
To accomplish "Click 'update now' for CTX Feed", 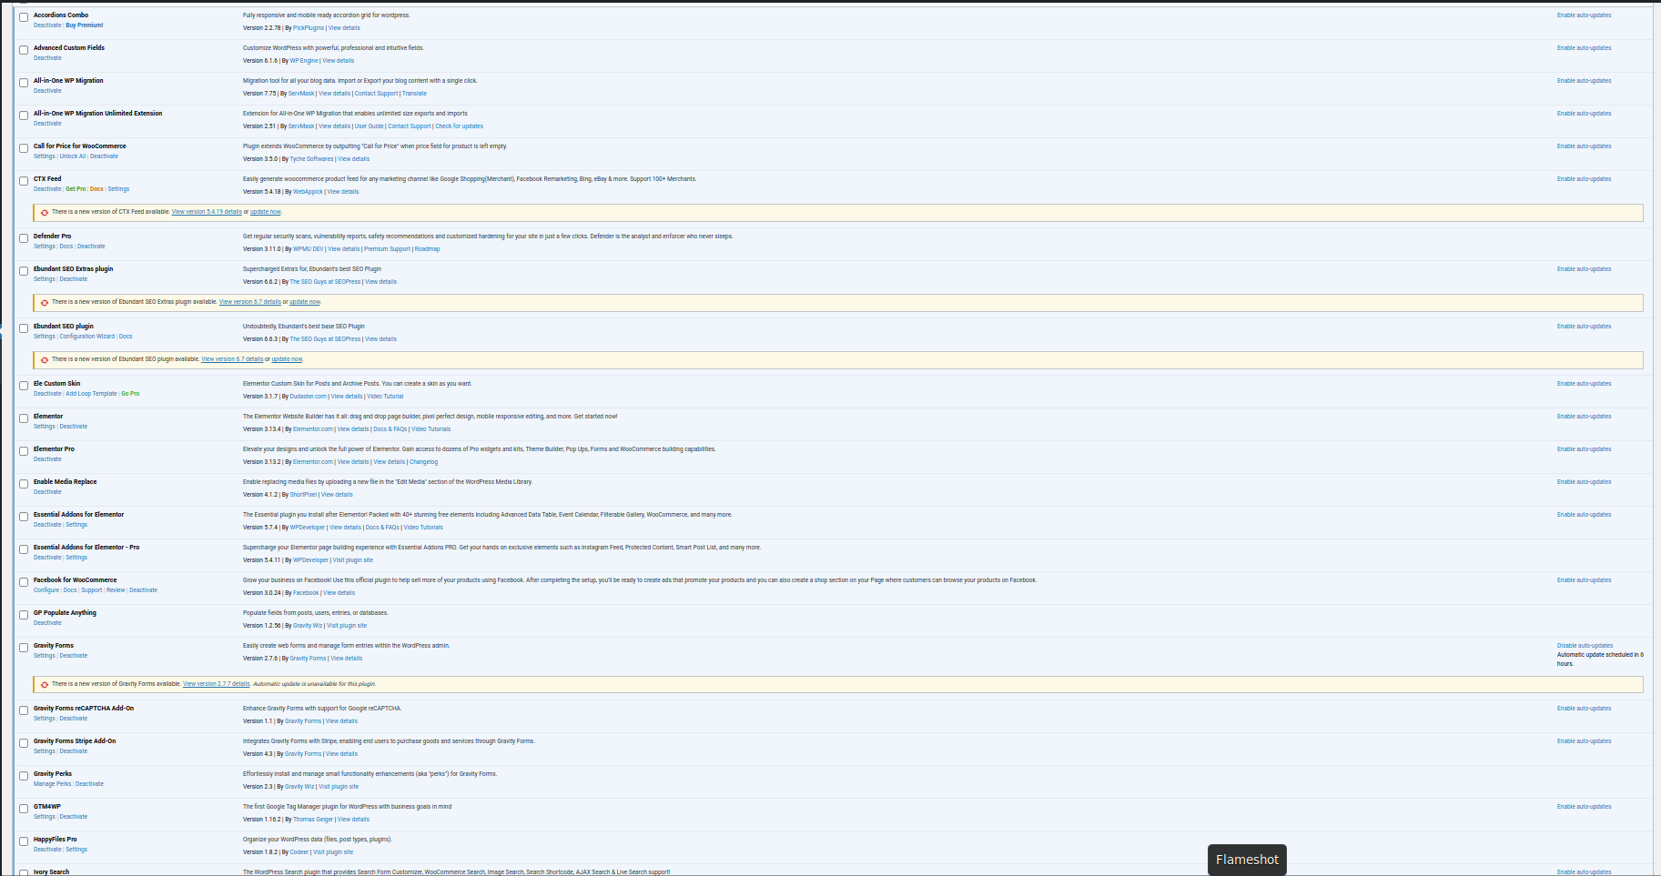I will [x=266, y=212].
